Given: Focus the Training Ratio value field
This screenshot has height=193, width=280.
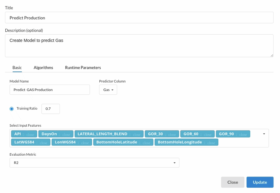Looking at the screenshot, I should pyautogui.click(x=51, y=109).
